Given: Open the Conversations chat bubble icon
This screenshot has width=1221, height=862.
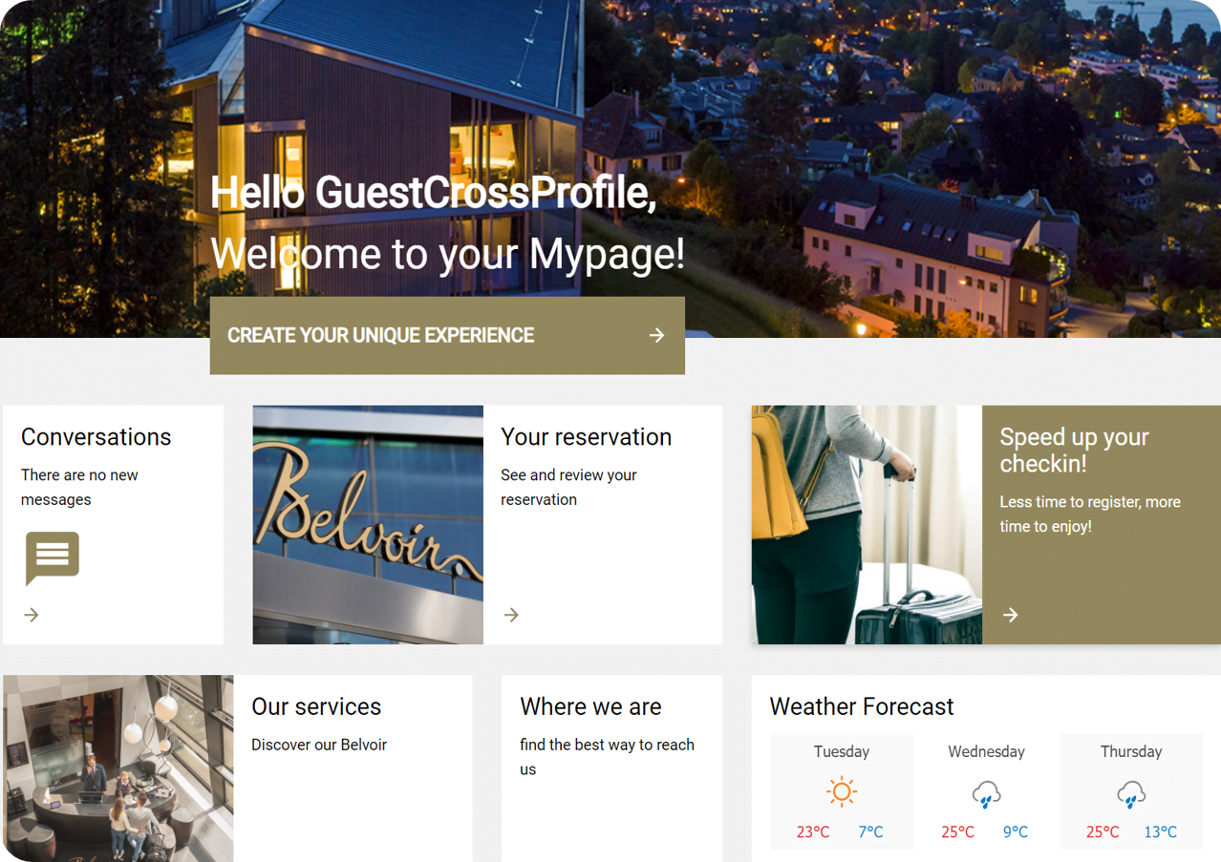Looking at the screenshot, I should click(x=53, y=558).
